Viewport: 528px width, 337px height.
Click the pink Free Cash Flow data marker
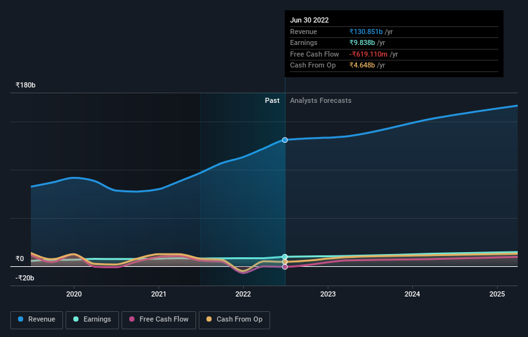click(x=285, y=267)
